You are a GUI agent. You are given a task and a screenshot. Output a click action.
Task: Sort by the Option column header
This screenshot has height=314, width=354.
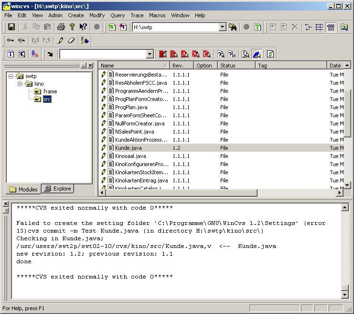[205, 66]
